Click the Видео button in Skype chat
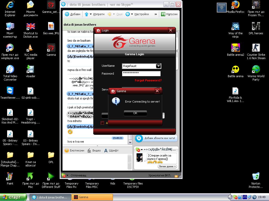The height and width of the screenshot is (201, 269). (94, 150)
